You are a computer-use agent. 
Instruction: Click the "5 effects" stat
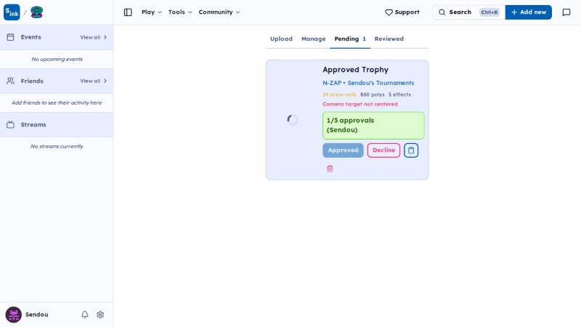tap(399, 94)
